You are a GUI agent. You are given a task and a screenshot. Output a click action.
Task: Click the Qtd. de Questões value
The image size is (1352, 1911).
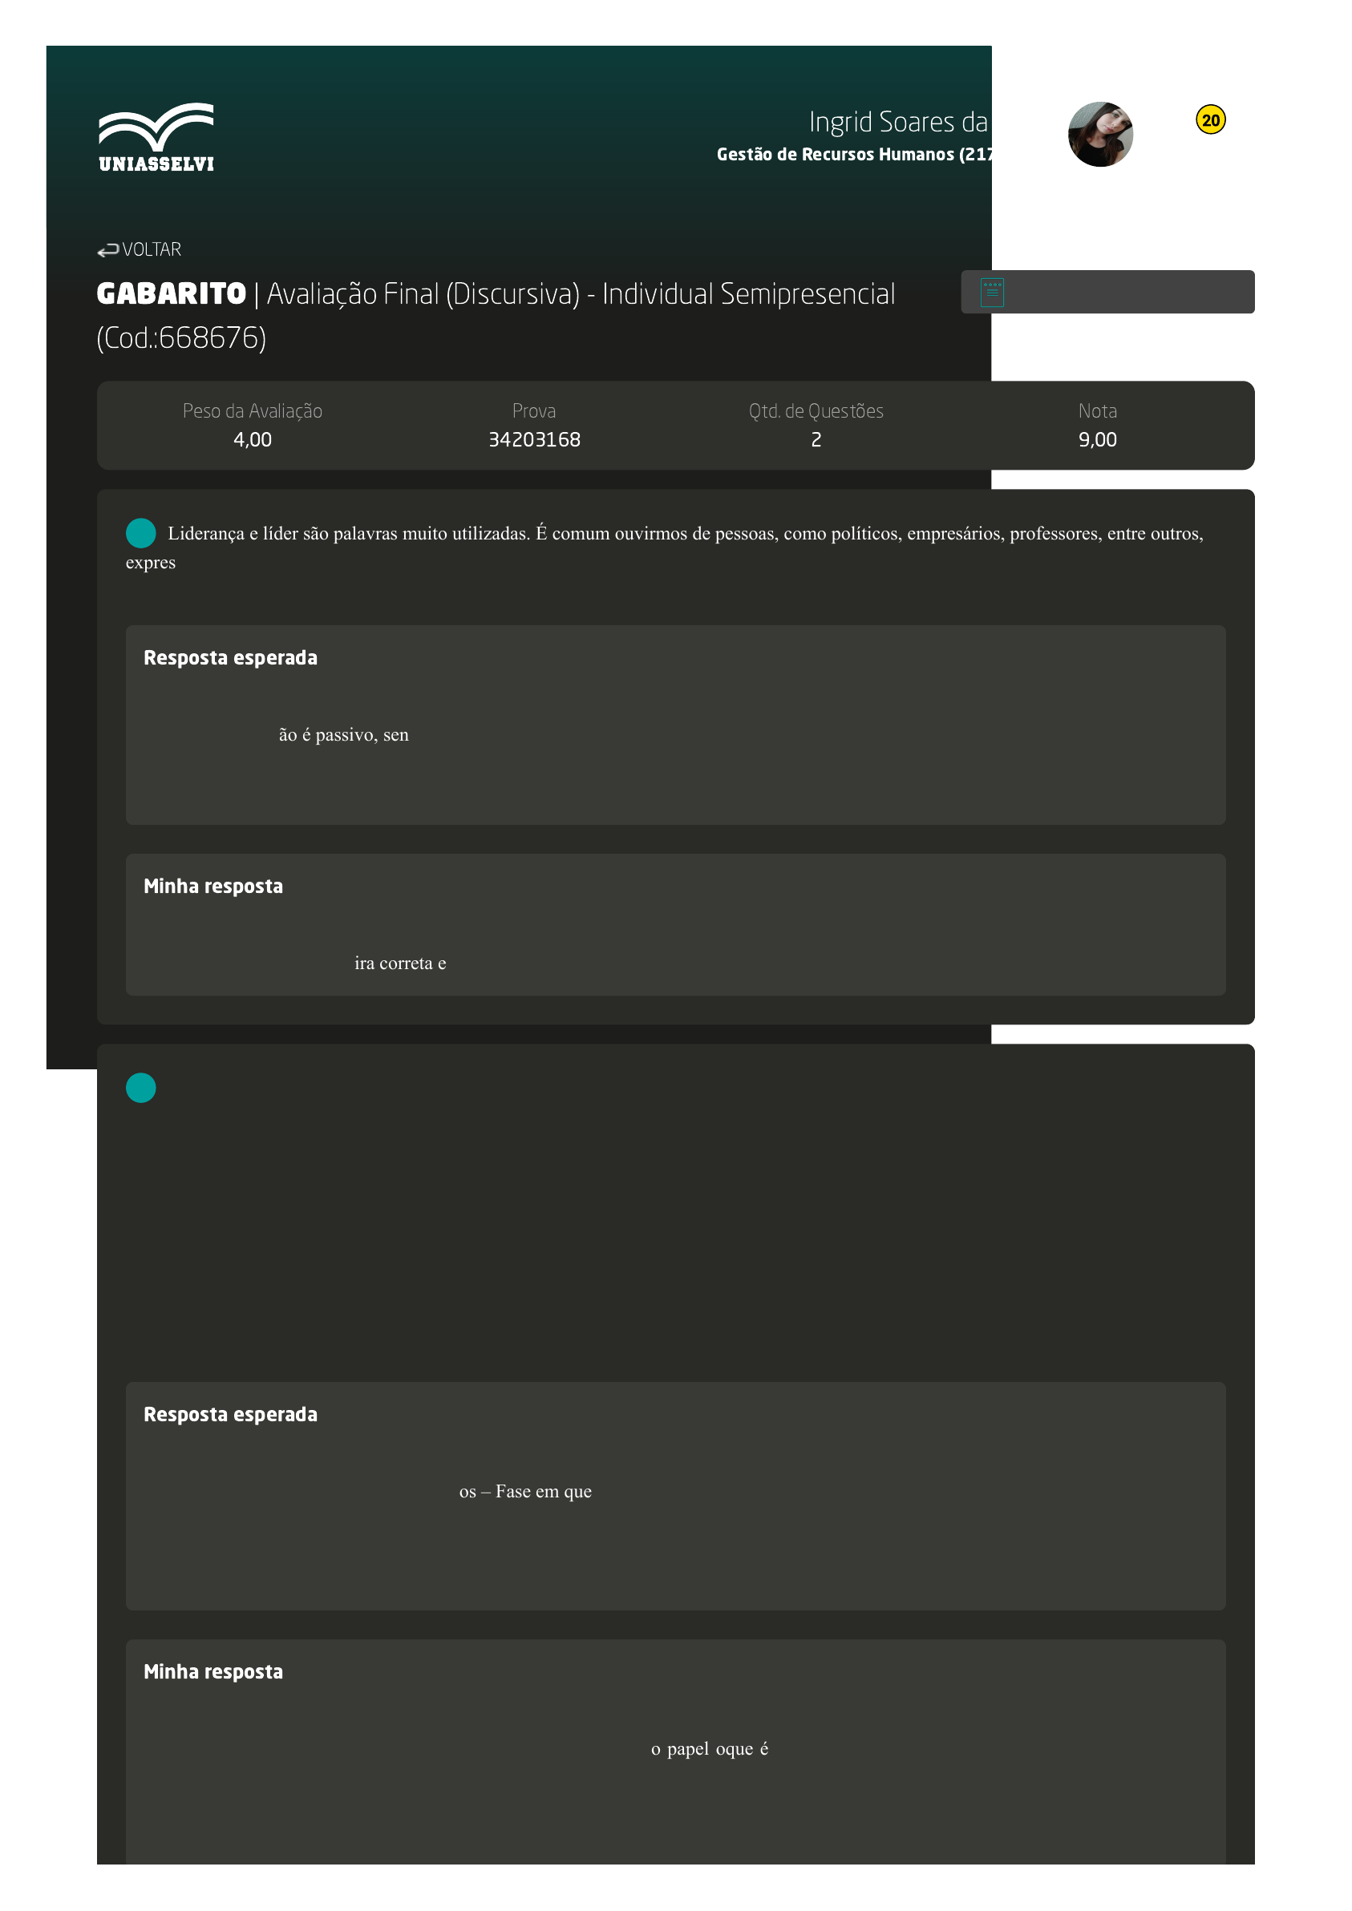tap(815, 439)
